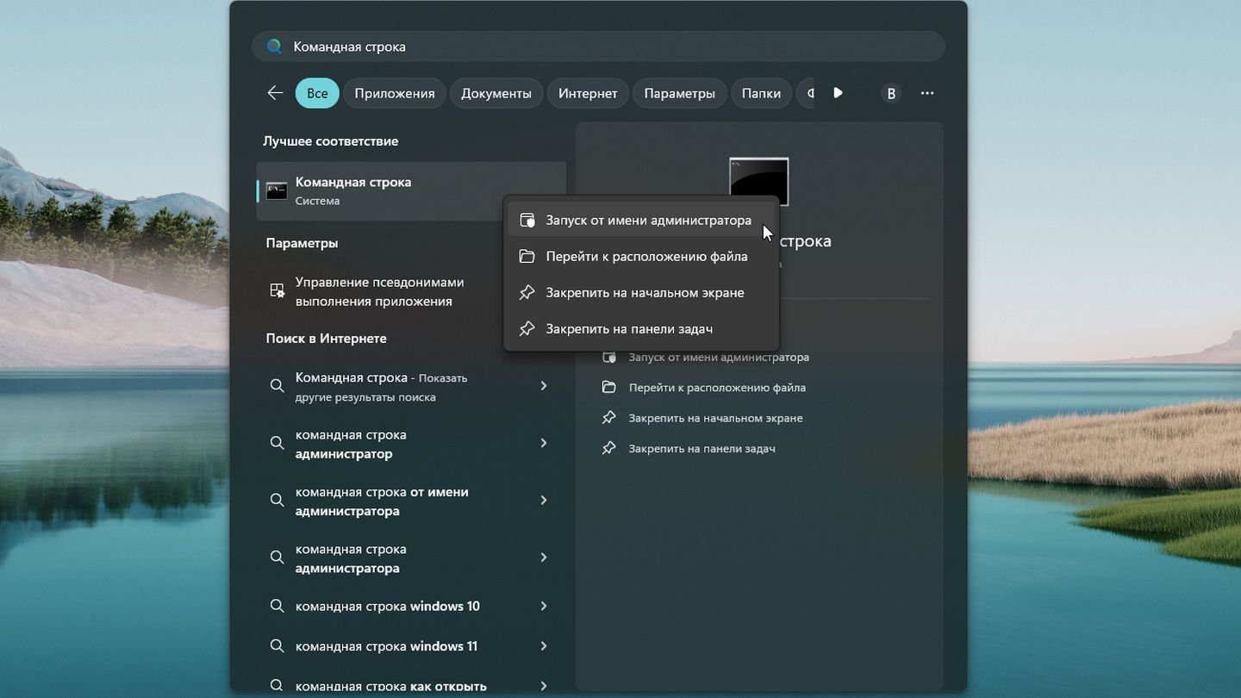Click search icon beside 'командная строка от имени администратора'

coord(277,500)
